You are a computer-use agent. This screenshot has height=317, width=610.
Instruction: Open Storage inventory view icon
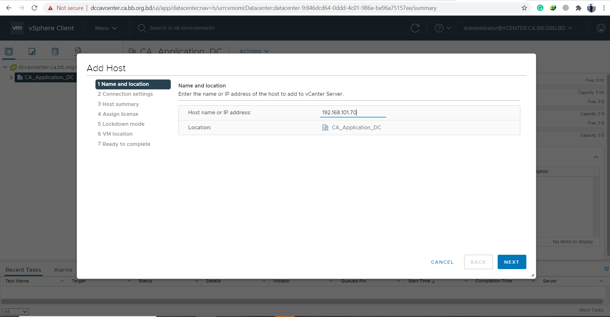(x=55, y=51)
